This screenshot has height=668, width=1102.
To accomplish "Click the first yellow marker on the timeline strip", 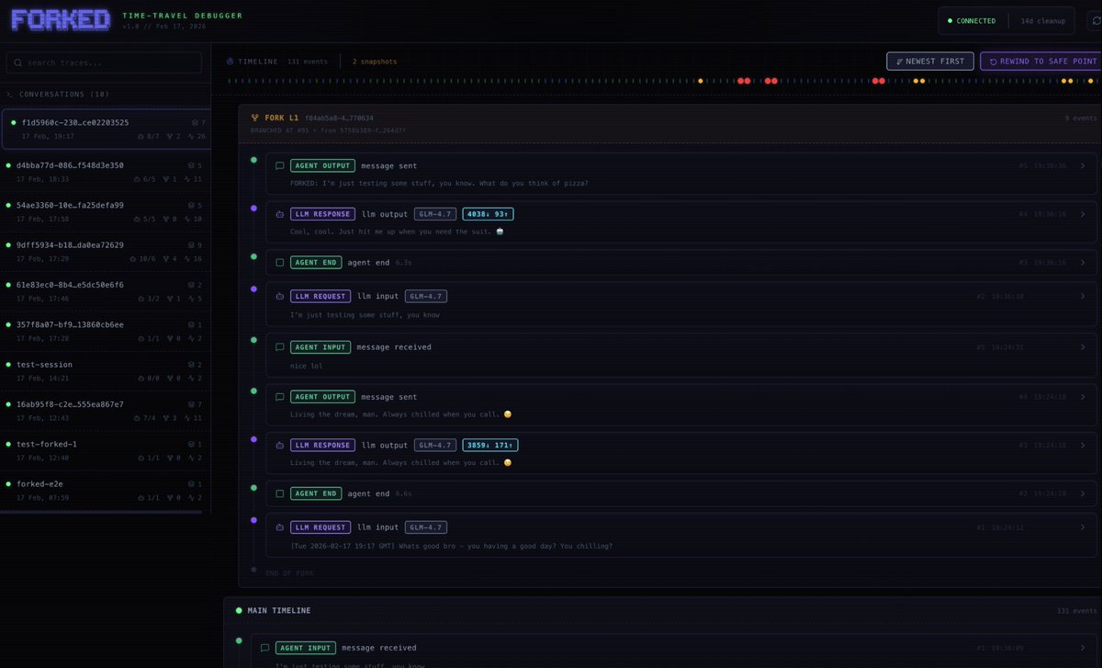I will (x=701, y=81).
